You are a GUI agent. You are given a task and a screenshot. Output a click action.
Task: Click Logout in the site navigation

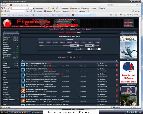point(88,29)
